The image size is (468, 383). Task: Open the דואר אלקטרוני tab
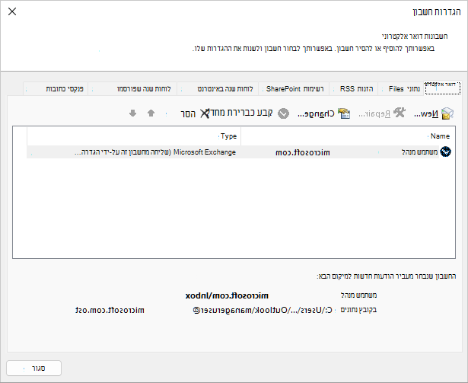point(443,88)
